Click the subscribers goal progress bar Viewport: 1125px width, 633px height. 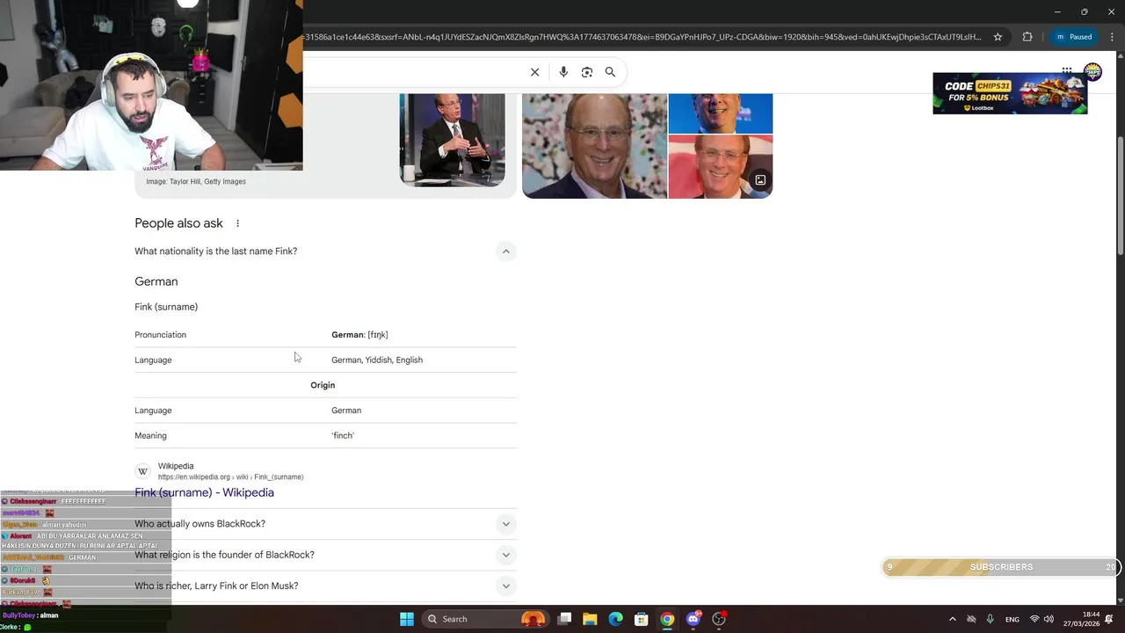click(x=1001, y=567)
